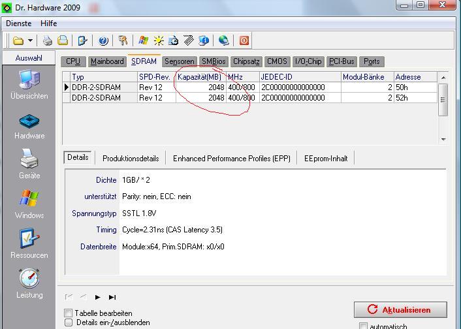Viewport: 461px width, 329px height.
Task: Click the yellow sun toolbar icon
Action: pos(159,40)
